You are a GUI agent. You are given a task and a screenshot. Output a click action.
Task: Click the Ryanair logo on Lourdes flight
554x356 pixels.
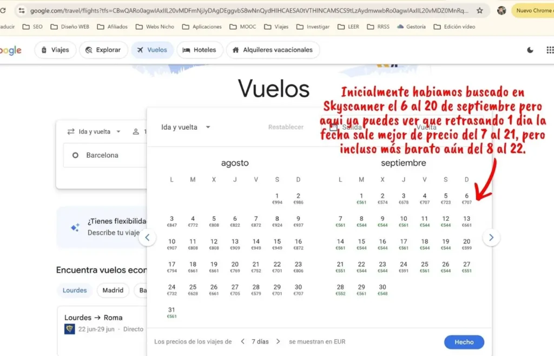tap(70, 329)
